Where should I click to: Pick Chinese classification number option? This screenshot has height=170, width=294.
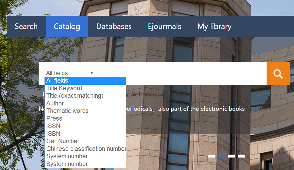pyautogui.click(x=85, y=149)
